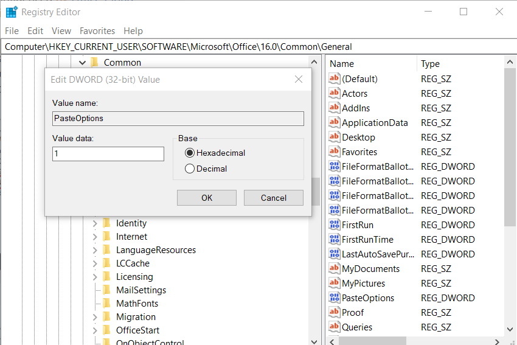Click the tree pane scroll up arrow
The width and height of the screenshot is (517, 345).
click(x=314, y=62)
